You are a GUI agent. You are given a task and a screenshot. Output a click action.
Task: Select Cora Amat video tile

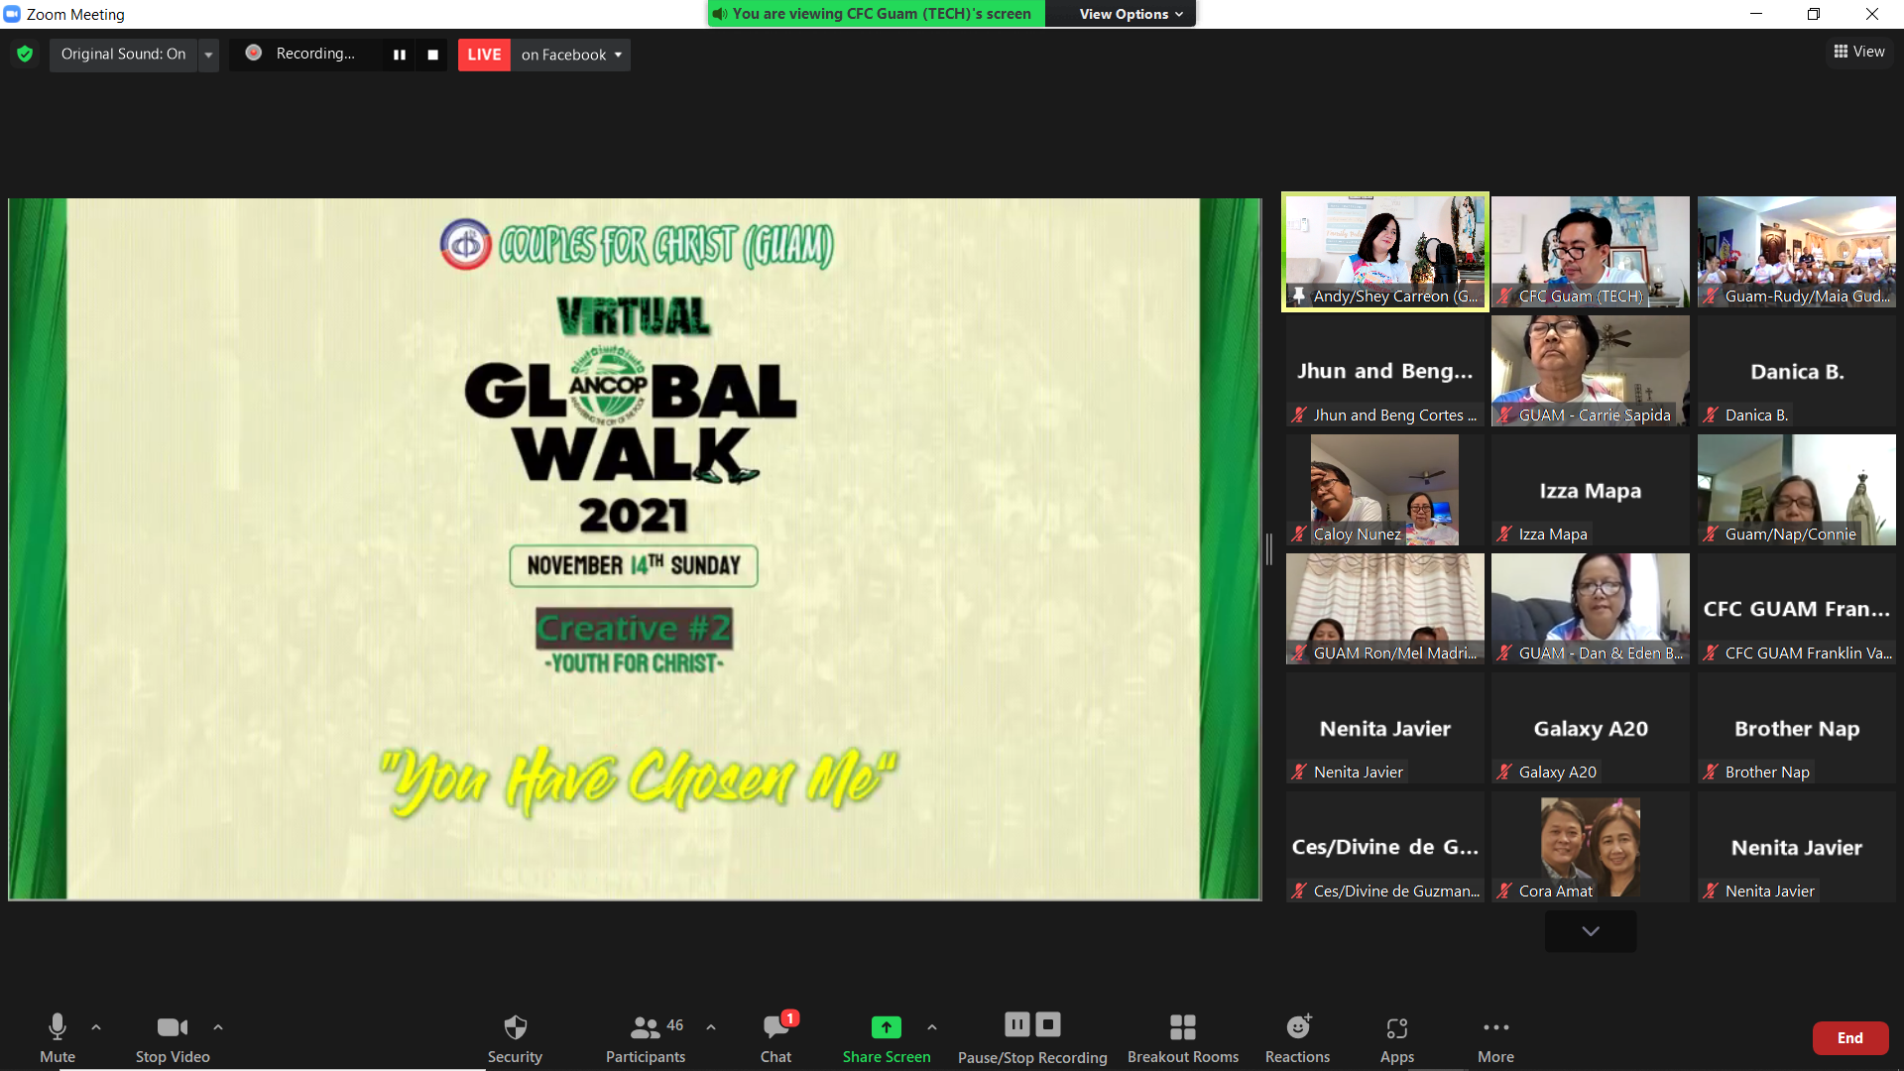tap(1591, 847)
